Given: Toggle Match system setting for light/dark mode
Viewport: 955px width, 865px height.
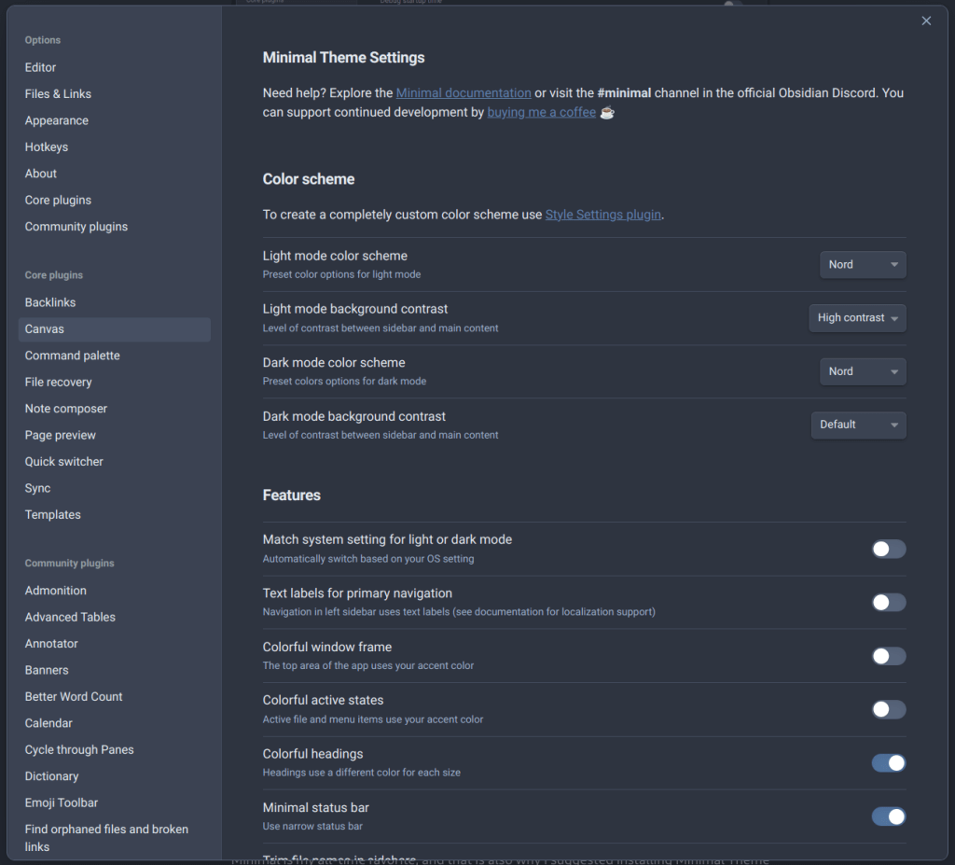Looking at the screenshot, I should 888,549.
